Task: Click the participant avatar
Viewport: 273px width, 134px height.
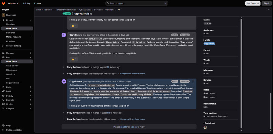Action: click(x=205, y=127)
